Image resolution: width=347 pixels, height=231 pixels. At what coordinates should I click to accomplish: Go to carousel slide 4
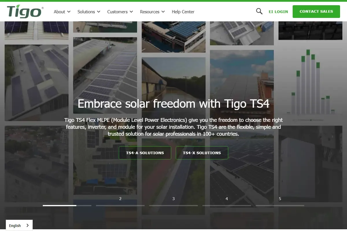pyautogui.click(x=227, y=202)
